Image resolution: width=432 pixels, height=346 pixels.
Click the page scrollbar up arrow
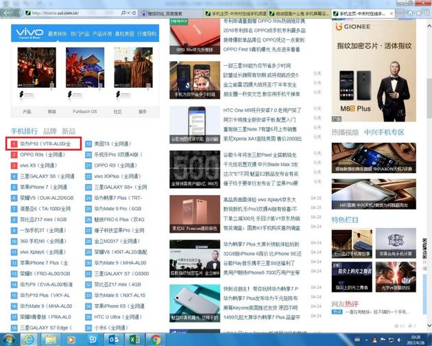(x=429, y=25)
